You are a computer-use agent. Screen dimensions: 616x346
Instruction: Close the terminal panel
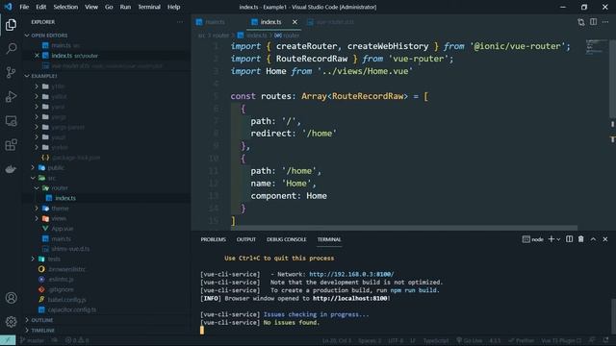605,239
